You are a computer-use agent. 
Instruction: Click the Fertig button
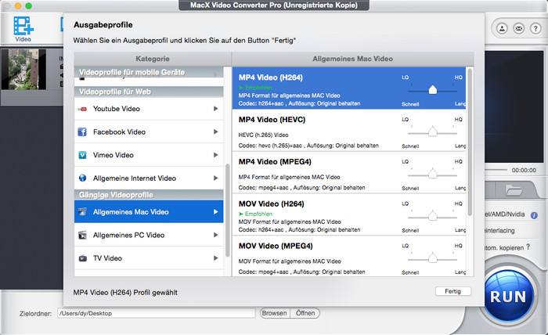pos(453,291)
